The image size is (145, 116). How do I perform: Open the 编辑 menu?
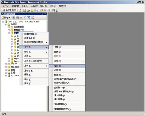pos(15,6)
